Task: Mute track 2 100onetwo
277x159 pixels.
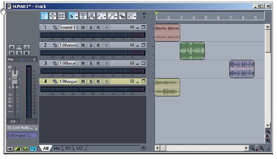Action: click(83, 45)
